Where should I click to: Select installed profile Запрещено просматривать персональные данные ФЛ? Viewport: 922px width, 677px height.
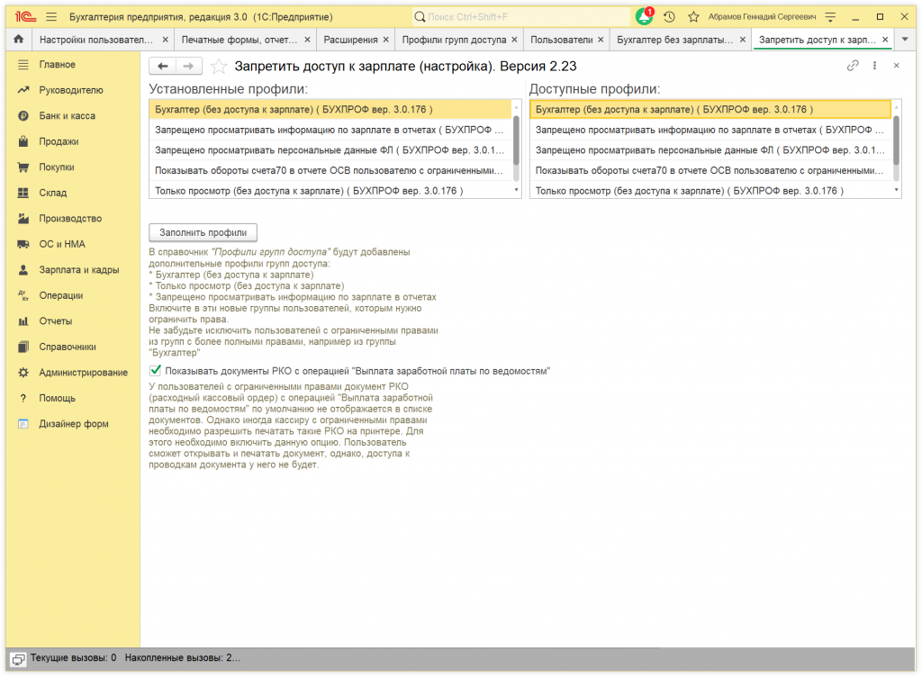pyautogui.click(x=330, y=150)
